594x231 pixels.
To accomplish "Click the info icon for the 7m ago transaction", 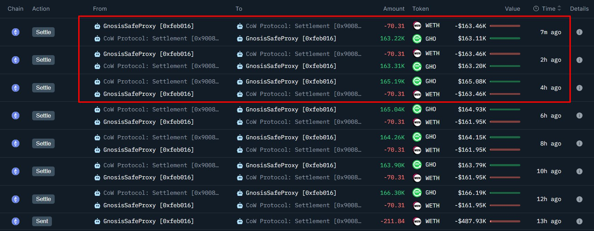I will (x=579, y=32).
